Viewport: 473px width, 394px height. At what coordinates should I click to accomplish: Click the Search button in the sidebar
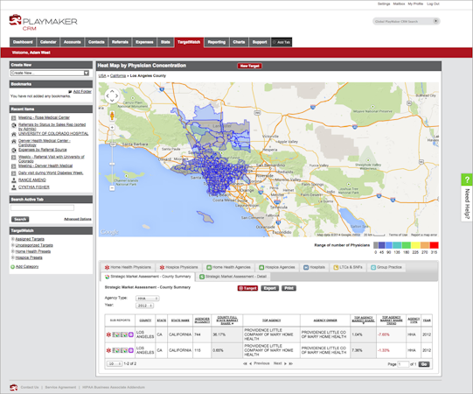click(x=20, y=220)
